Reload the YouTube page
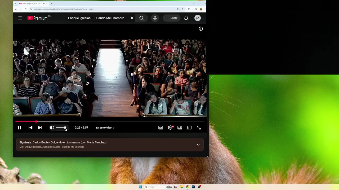 (x=25, y=9)
